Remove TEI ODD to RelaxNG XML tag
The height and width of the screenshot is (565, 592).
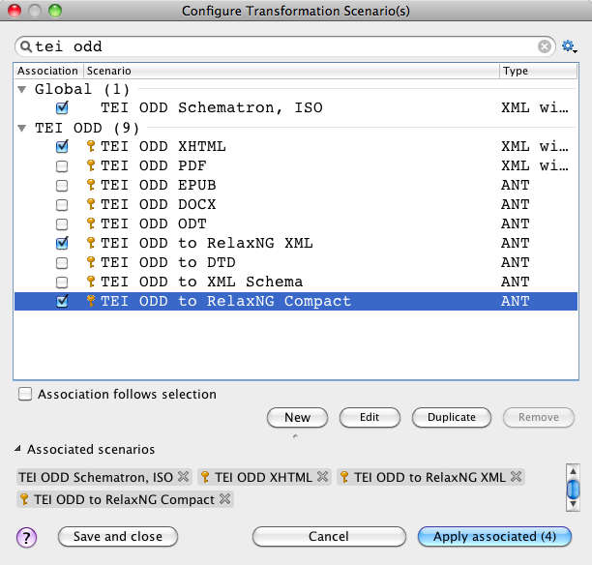click(x=517, y=477)
